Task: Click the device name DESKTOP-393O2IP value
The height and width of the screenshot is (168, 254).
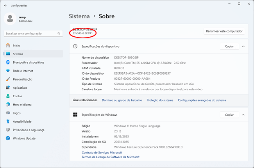Action: (126, 57)
